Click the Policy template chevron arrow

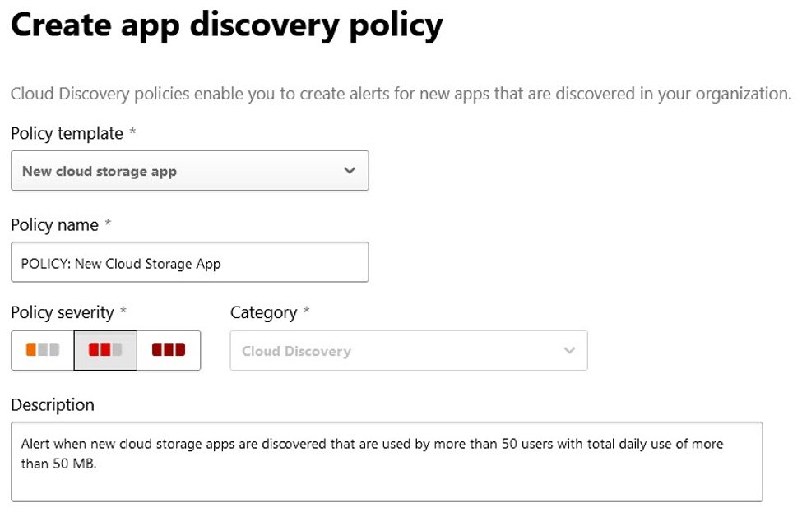(349, 170)
